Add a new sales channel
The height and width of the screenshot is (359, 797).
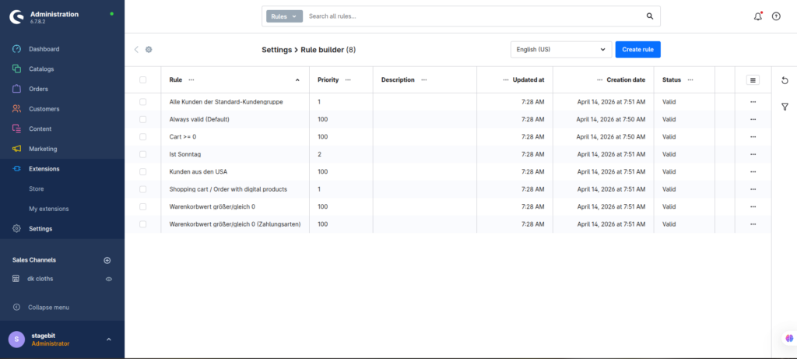click(x=107, y=260)
